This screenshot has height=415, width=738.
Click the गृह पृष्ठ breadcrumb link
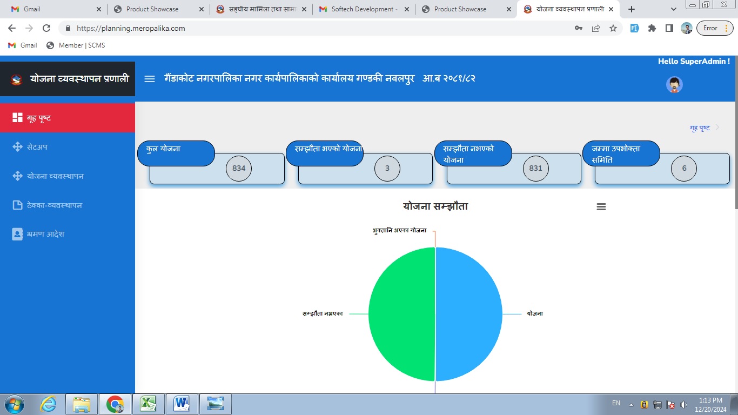coord(700,128)
